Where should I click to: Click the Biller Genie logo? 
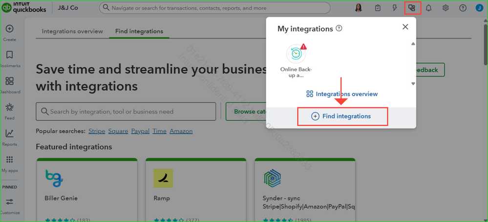pyautogui.click(x=54, y=178)
